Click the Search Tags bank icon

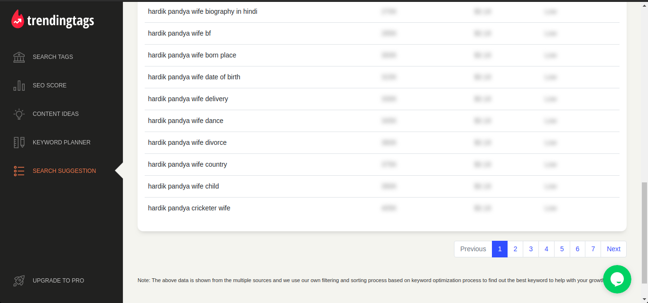[x=19, y=57]
